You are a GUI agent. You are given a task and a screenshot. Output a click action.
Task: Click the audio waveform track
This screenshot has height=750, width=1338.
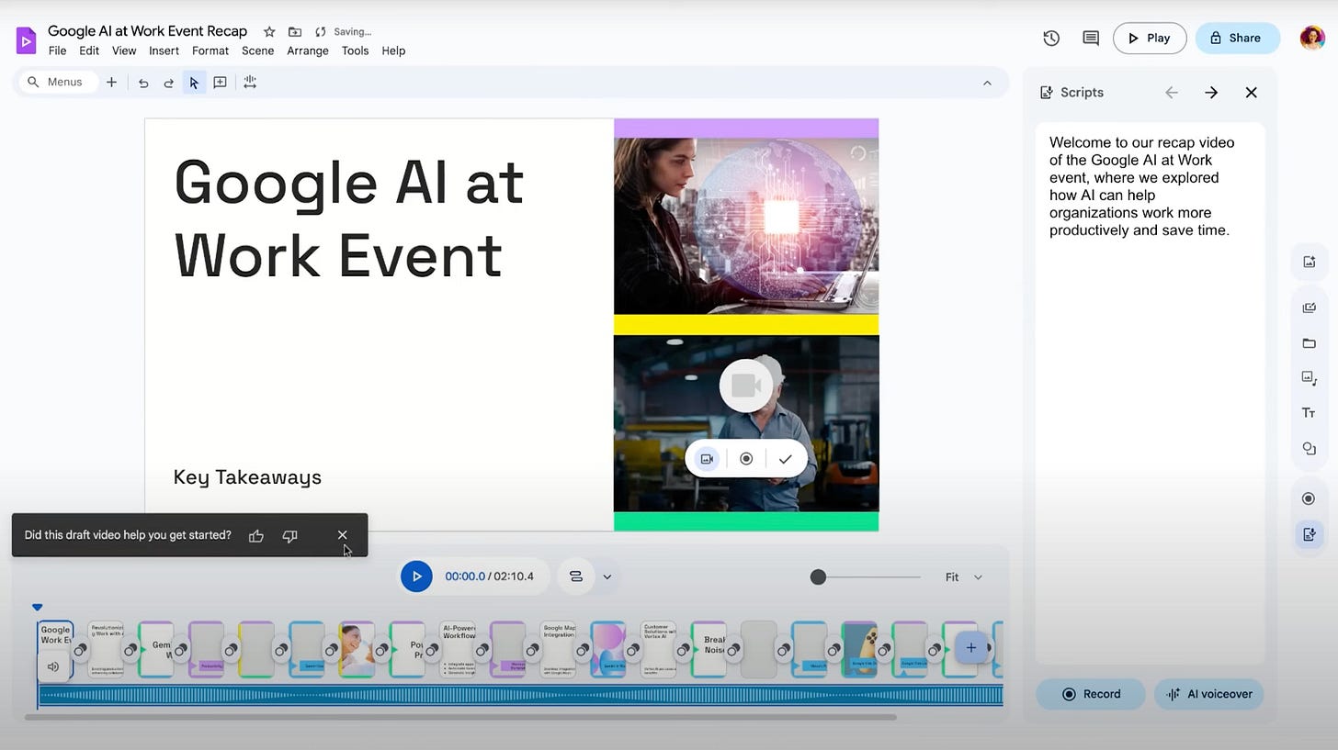tap(521, 695)
